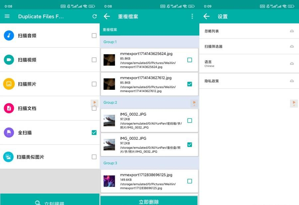Tap the 设置 screen title

(x=223, y=17)
